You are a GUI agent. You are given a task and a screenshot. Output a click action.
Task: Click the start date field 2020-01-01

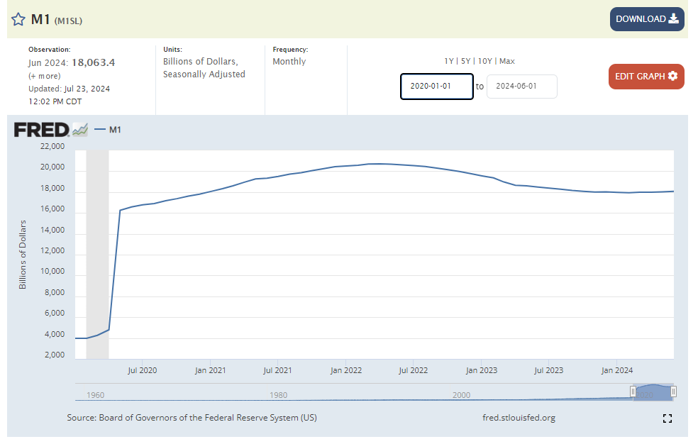click(x=436, y=87)
